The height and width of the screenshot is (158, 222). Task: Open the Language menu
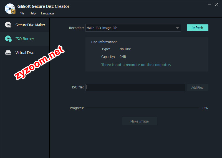47,13
